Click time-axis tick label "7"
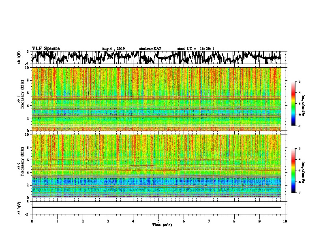 click(x=209, y=221)
